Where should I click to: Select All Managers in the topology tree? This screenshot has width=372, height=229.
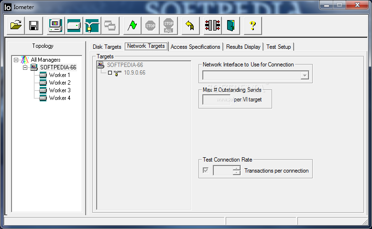coord(45,60)
